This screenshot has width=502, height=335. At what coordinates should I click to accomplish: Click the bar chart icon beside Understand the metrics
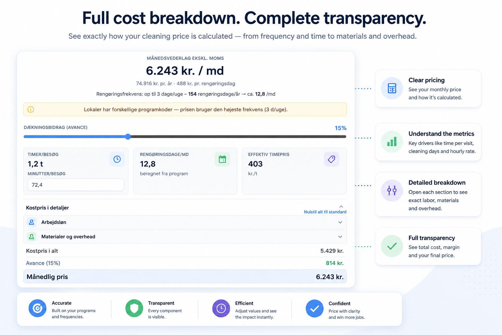392,142
